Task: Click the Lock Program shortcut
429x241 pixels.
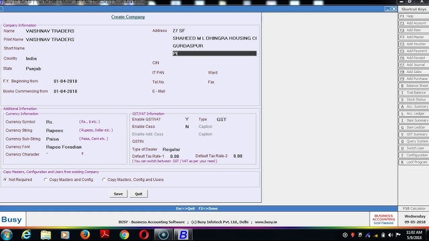Action: click(414, 162)
